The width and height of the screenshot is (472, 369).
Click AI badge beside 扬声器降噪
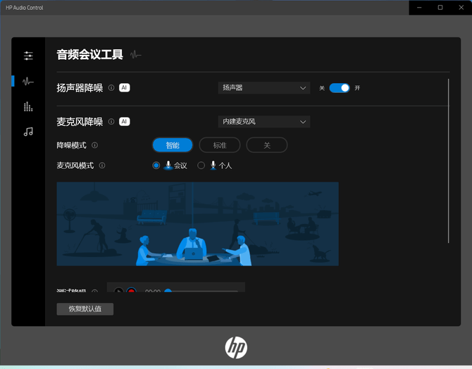click(124, 87)
